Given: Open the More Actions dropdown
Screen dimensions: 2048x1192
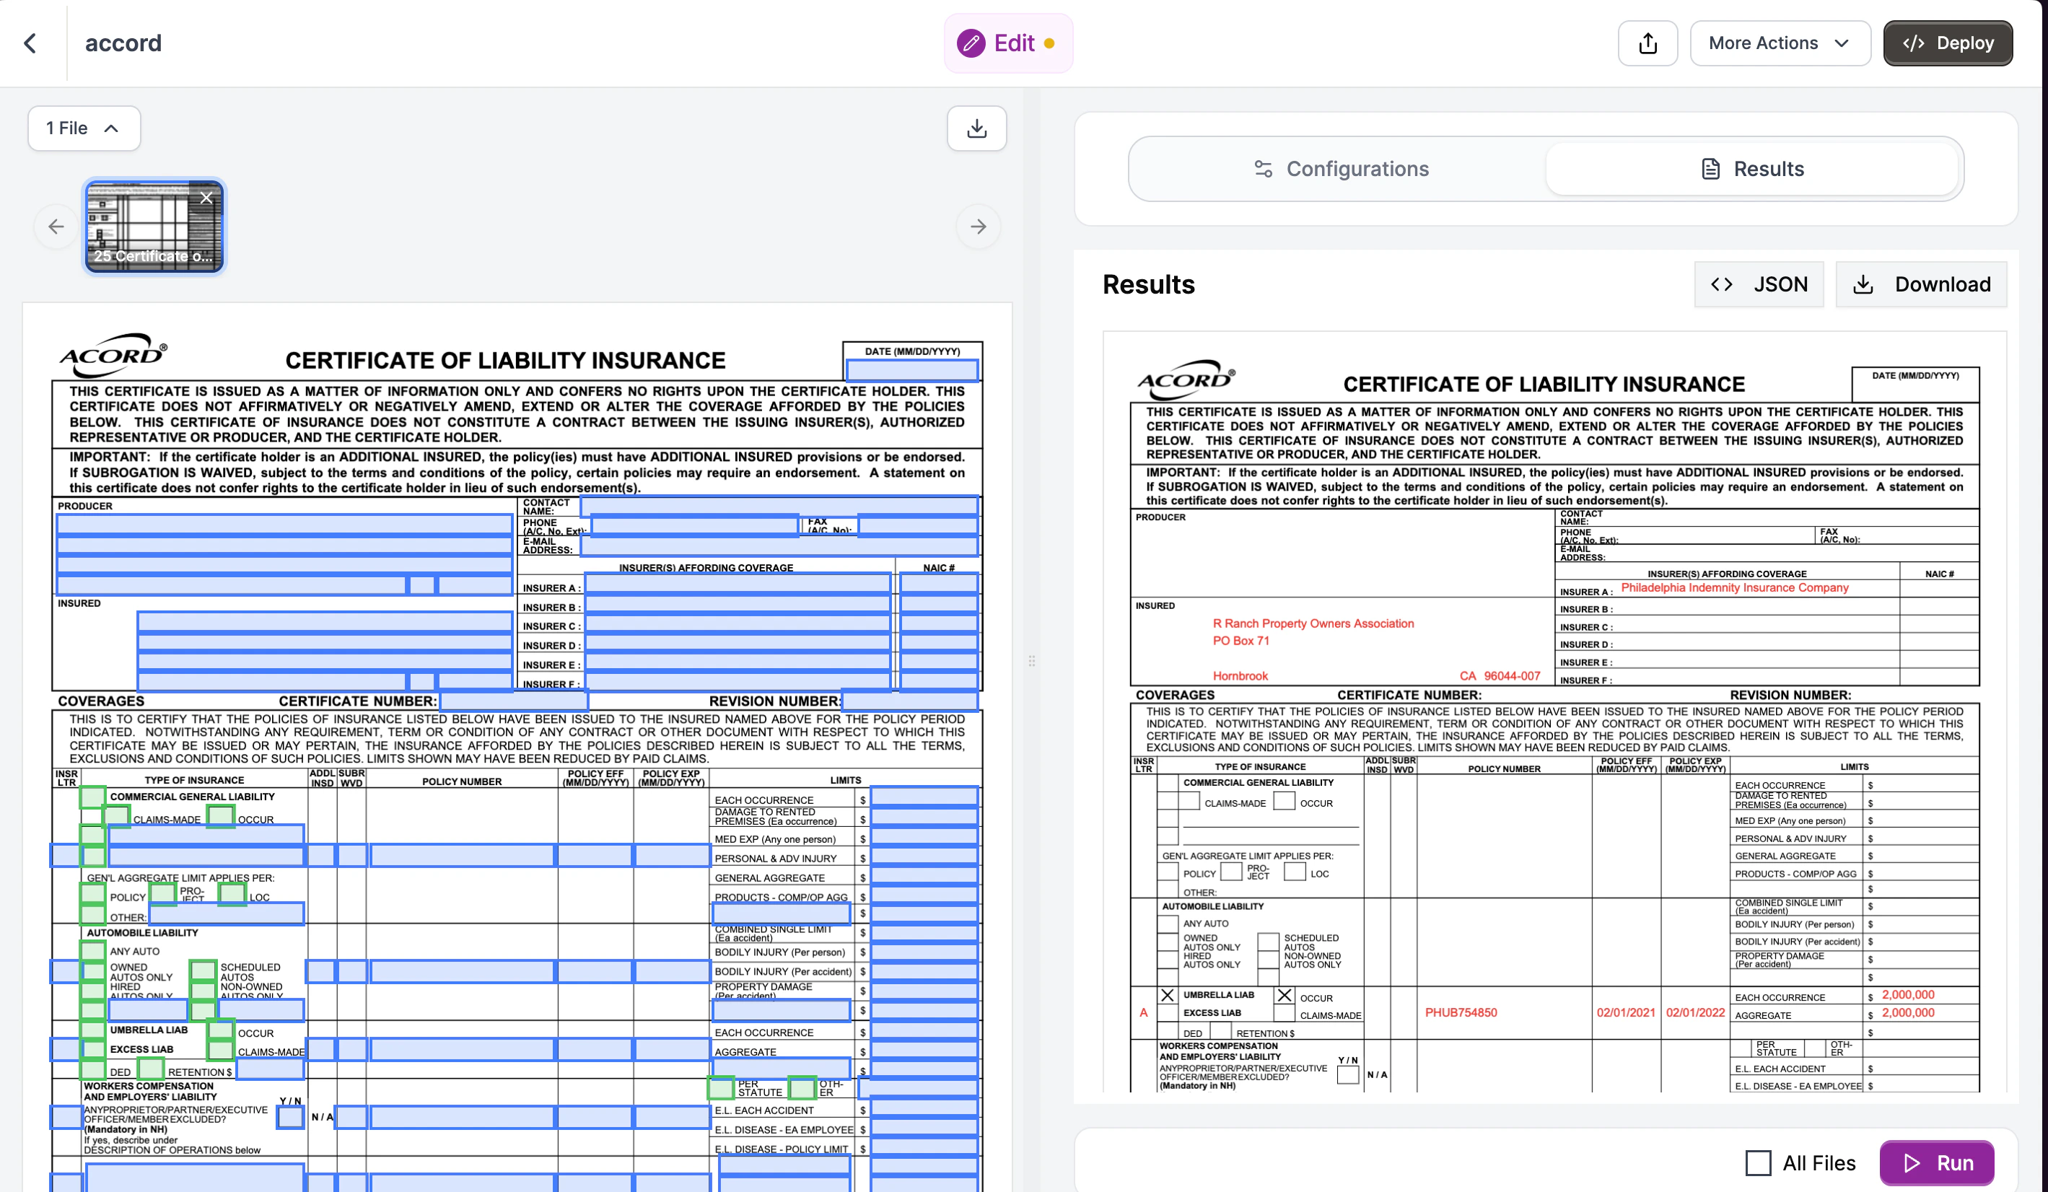Looking at the screenshot, I should 1779,43.
